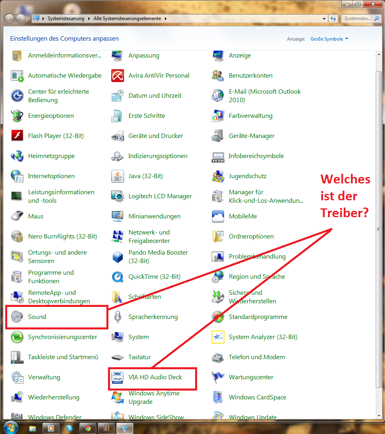385x434 pixels.
Task: Launch Google Chrome from the taskbar
Action: [88, 428]
